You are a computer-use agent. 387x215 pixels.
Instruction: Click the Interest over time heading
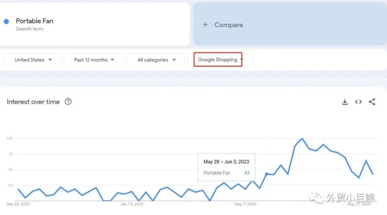(33, 102)
